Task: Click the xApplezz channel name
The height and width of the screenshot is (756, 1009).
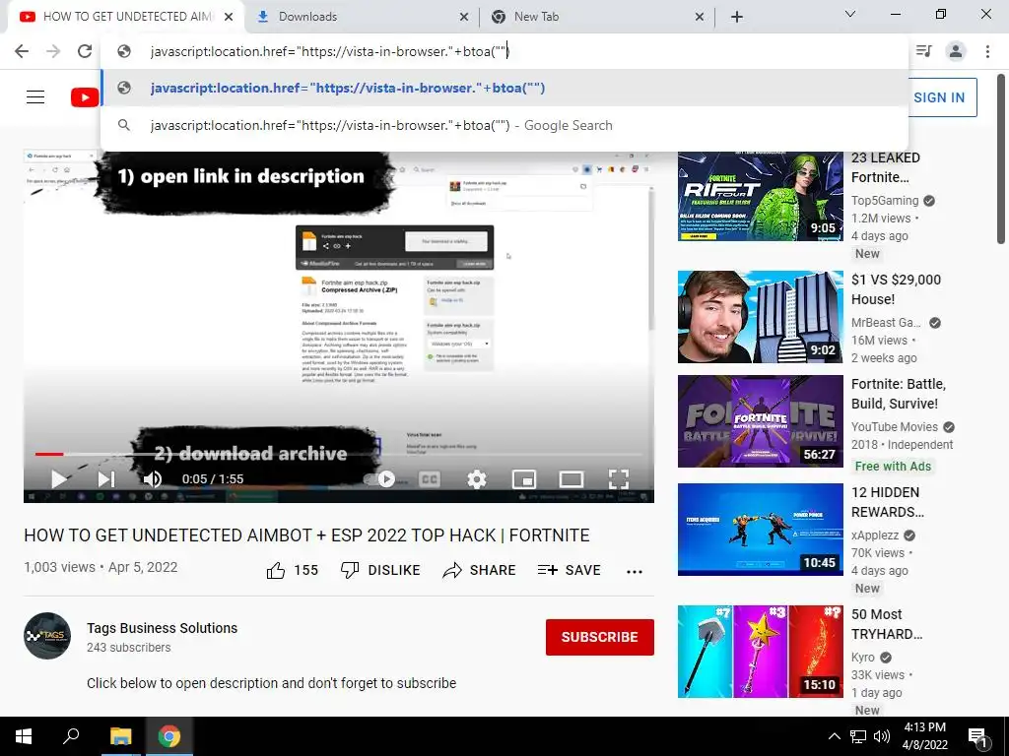Action: (875, 535)
